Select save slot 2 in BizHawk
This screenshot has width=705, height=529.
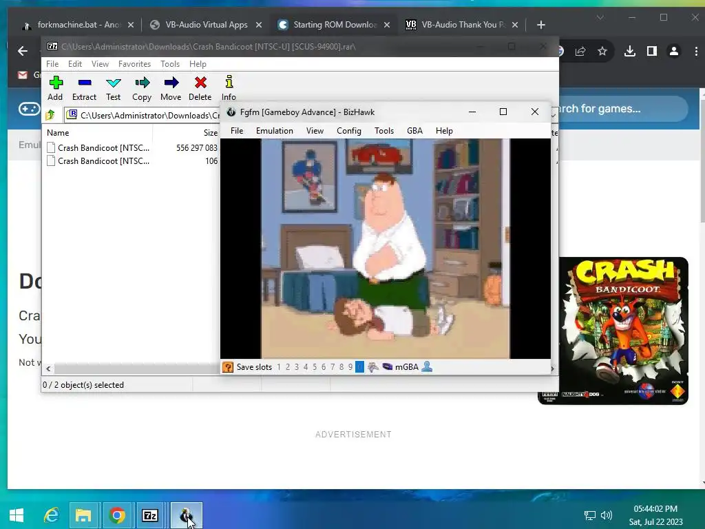point(288,367)
